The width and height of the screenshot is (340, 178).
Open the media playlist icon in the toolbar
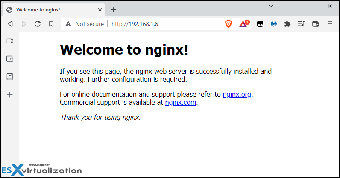(301, 23)
